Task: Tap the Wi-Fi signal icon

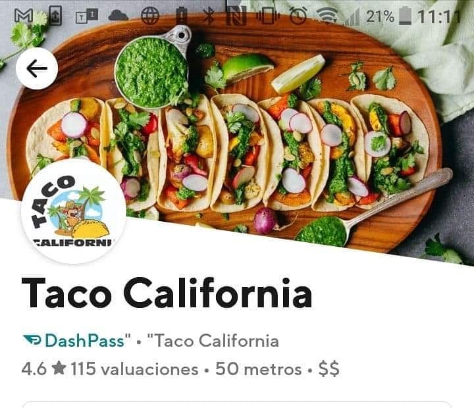Action: [327, 15]
